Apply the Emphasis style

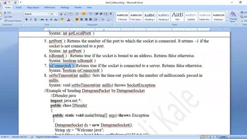tap(218, 17)
